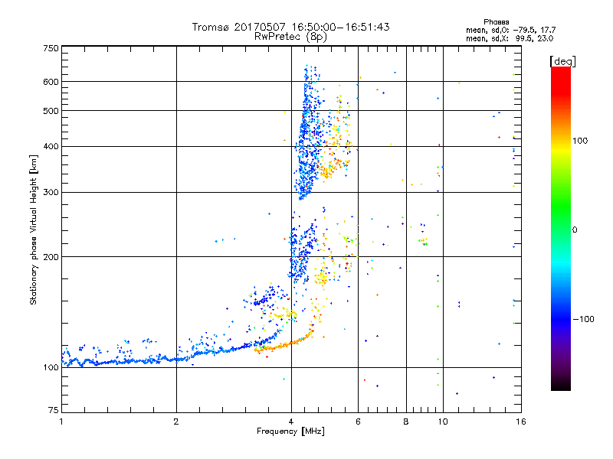Screen dimensions: 613x459
Task: Click the y-axis tick label '750'
Action: [51, 48]
